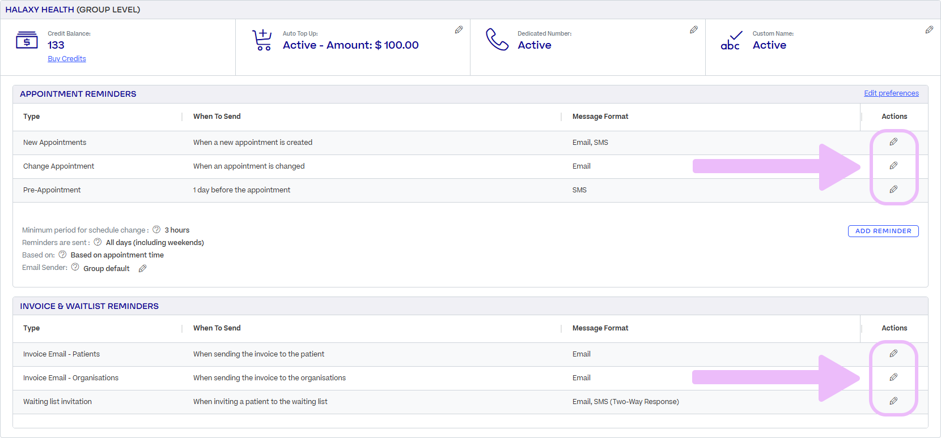Click the Type column header in Appointment Reminders

[32, 117]
